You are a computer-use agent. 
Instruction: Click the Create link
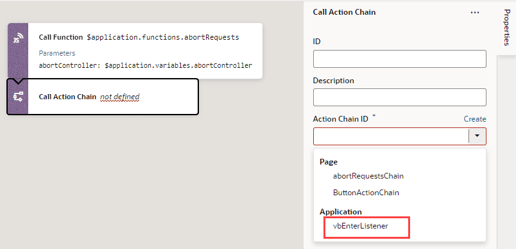point(475,119)
